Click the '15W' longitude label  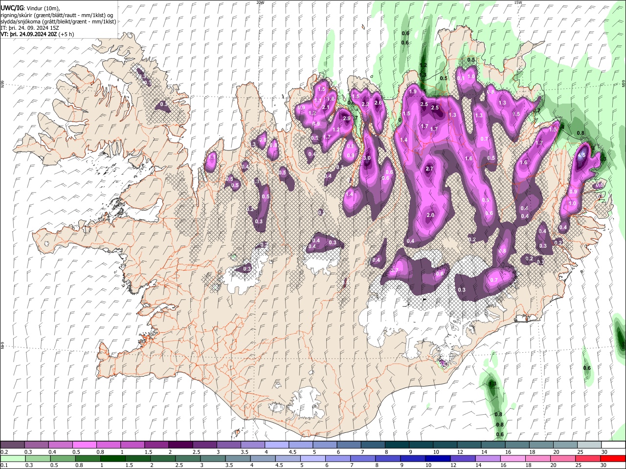[x=518, y=2]
